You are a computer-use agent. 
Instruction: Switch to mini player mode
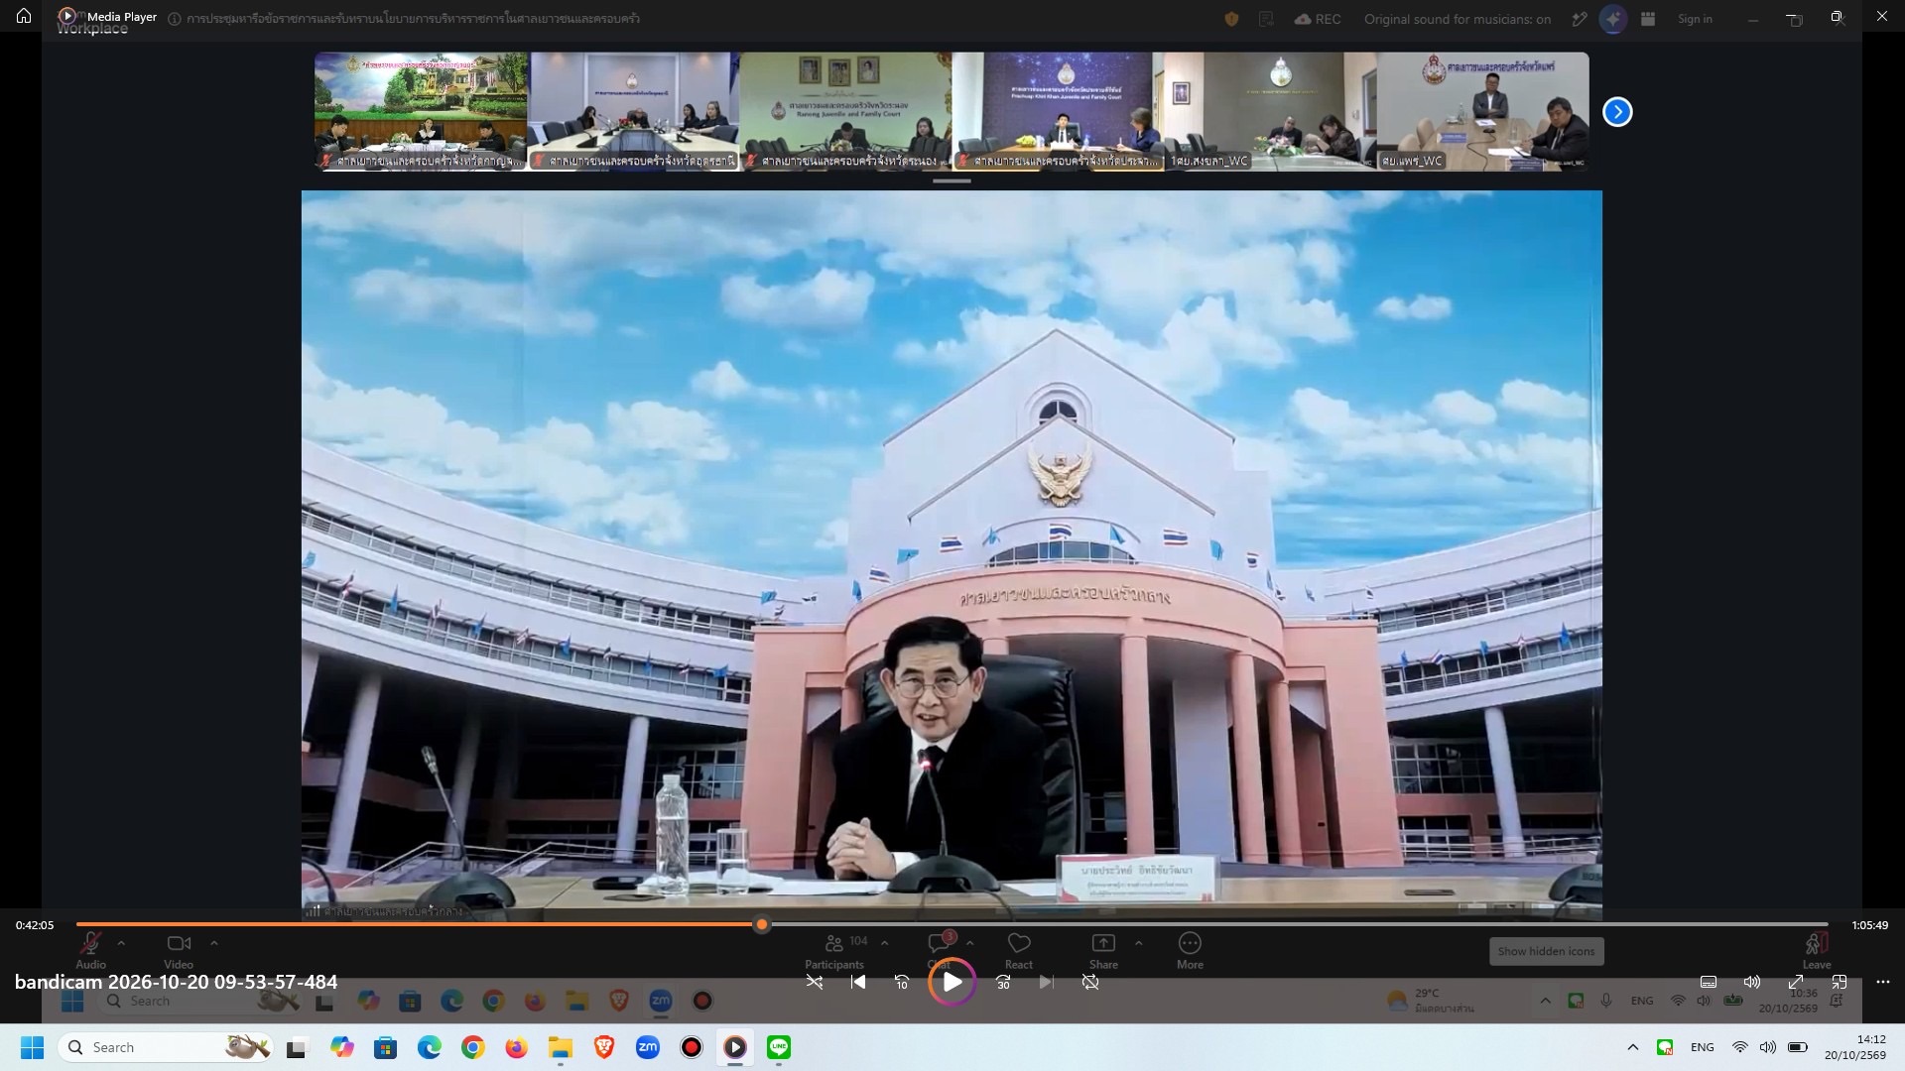pyautogui.click(x=1840, y=982)
